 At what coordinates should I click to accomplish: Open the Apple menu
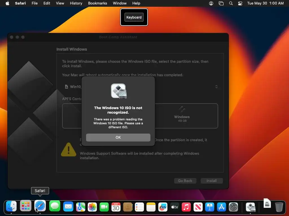7,3
